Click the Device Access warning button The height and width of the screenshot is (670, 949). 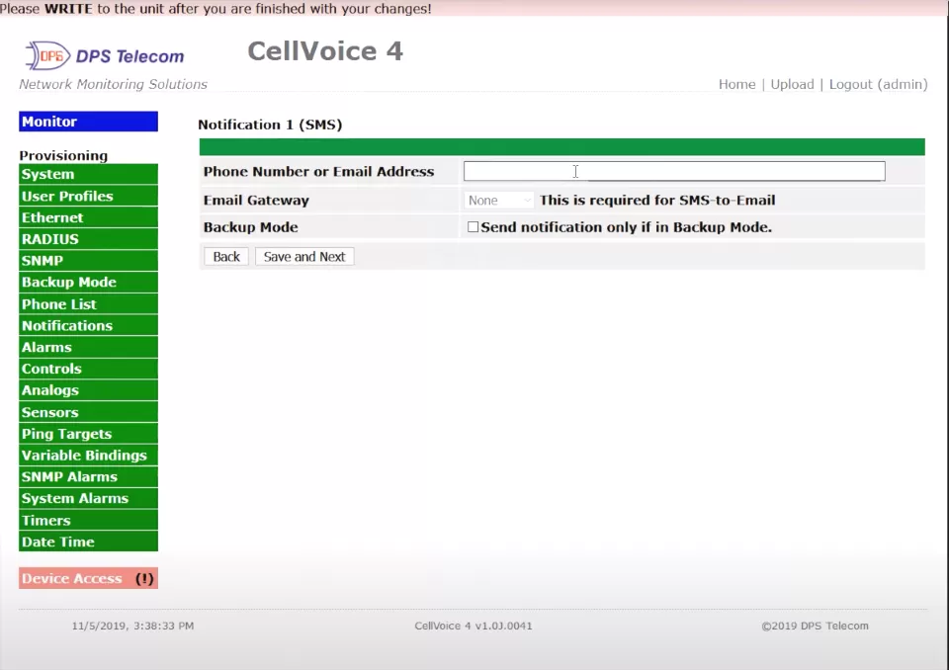88,579
